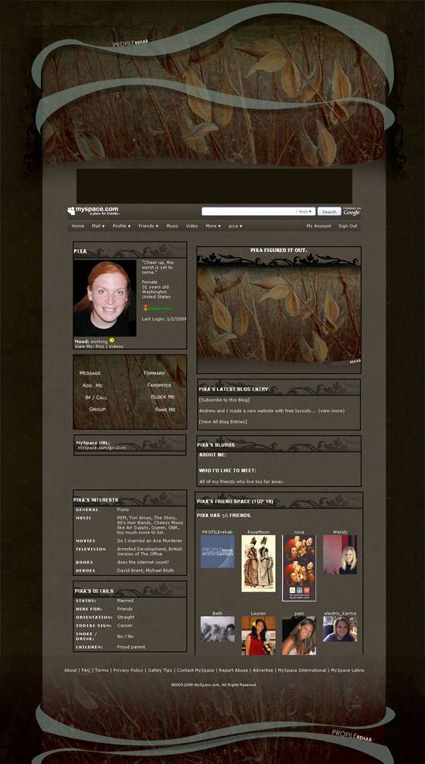
Task: Open RoseMoon friend thumbnail
Action: pyautogui.click(x=258, y=564)
